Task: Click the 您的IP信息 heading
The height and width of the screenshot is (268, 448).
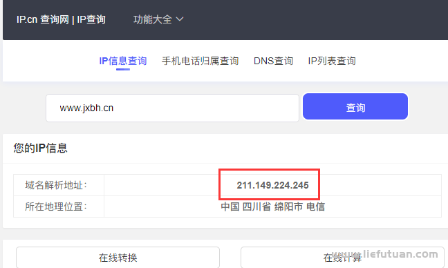Action: [40, 148]
